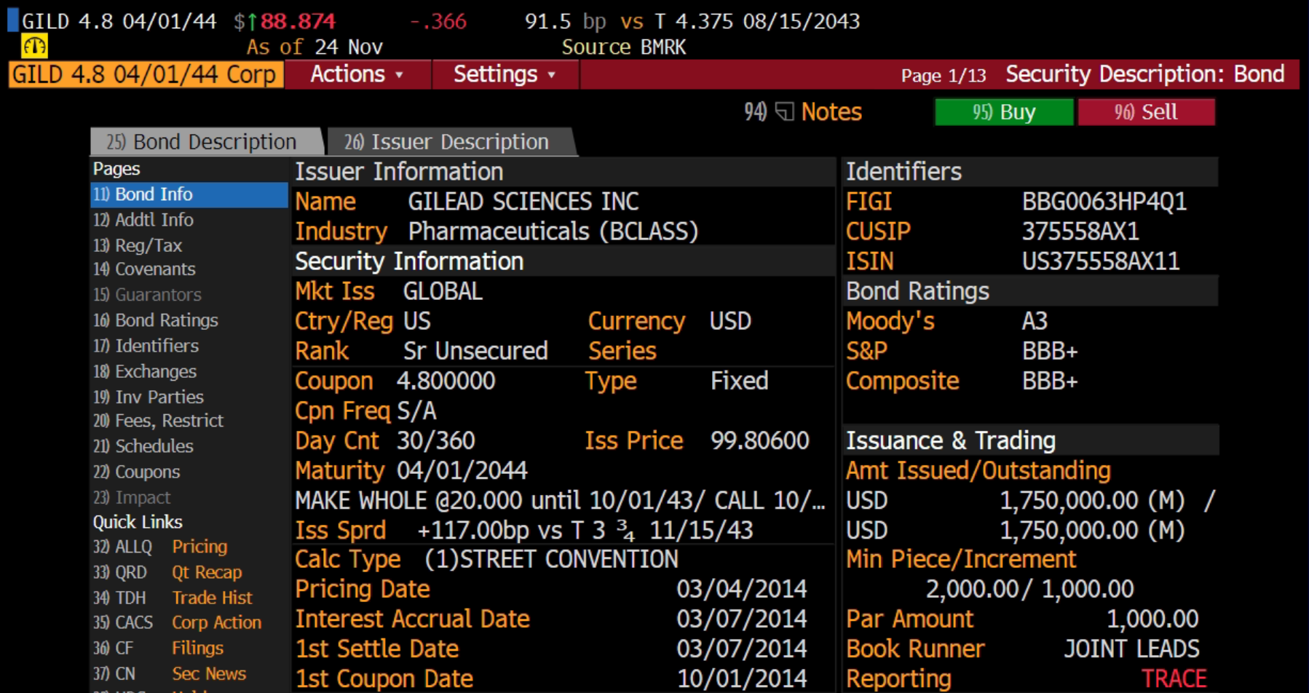This screenshot has height=693, width=1309.
Task: Click the Mkt Iss GLOBAL value
Action: point(443,291)
